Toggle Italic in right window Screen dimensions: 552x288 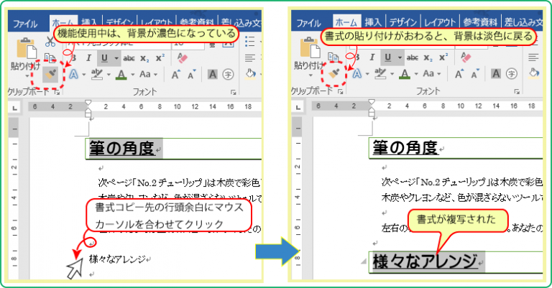point(372,57)
